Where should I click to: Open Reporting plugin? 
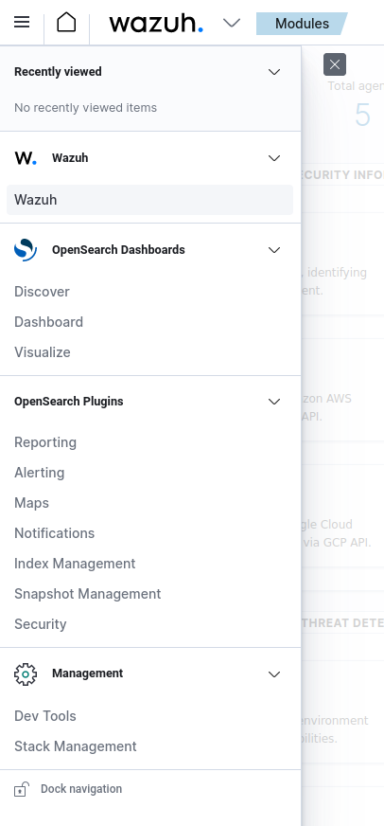pyautogui.click(x=45, y=442)
